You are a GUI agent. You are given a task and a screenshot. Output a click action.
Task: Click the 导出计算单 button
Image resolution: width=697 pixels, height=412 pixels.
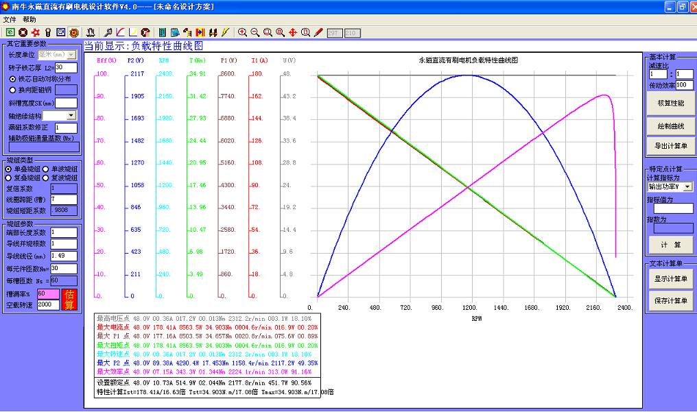click(671, 145)
